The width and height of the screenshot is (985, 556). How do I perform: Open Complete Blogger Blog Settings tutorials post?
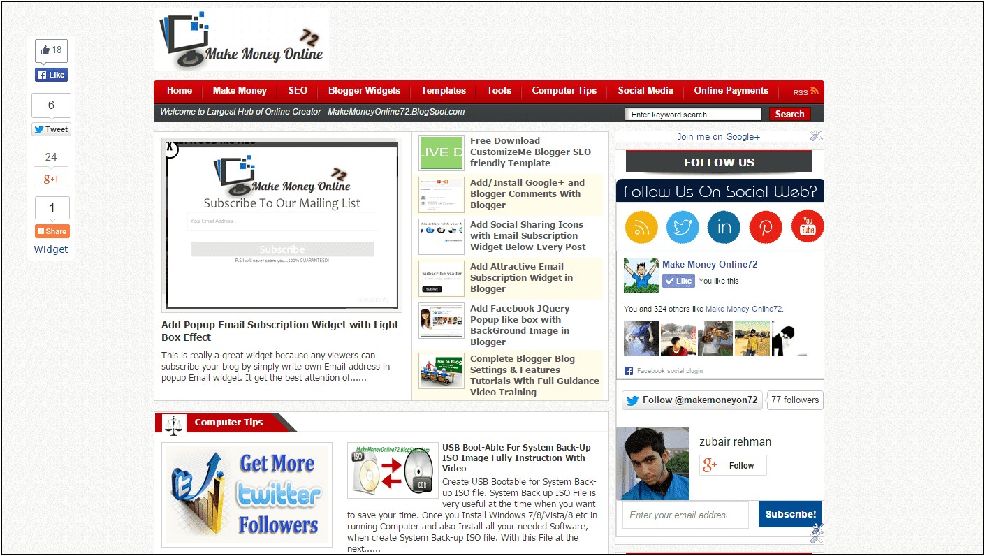click(534, 376)
